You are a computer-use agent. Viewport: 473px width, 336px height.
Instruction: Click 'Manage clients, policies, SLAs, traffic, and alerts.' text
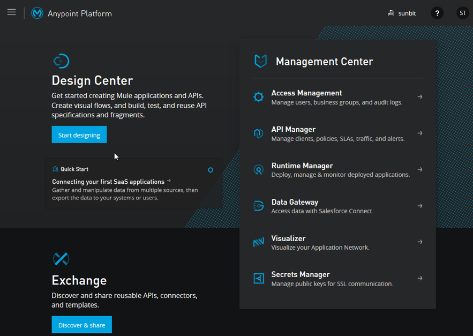[x=338, y=139]
